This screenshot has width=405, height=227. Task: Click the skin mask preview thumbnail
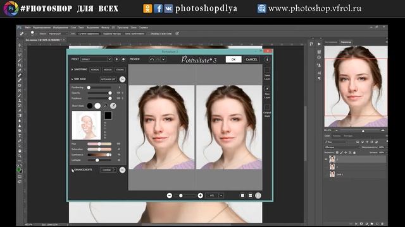(86, 125)
